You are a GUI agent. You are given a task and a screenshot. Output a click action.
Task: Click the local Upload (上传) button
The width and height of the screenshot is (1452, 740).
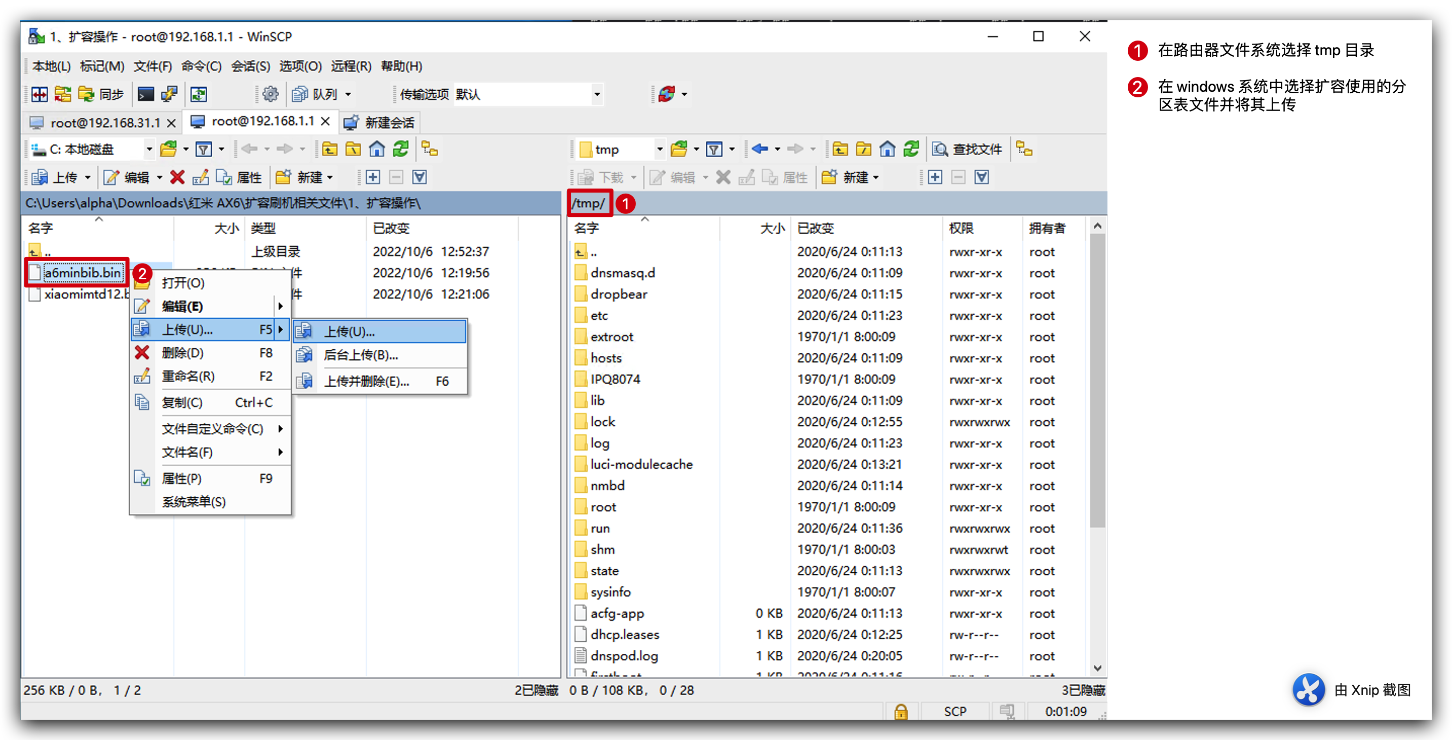click(x=55, y=178)
